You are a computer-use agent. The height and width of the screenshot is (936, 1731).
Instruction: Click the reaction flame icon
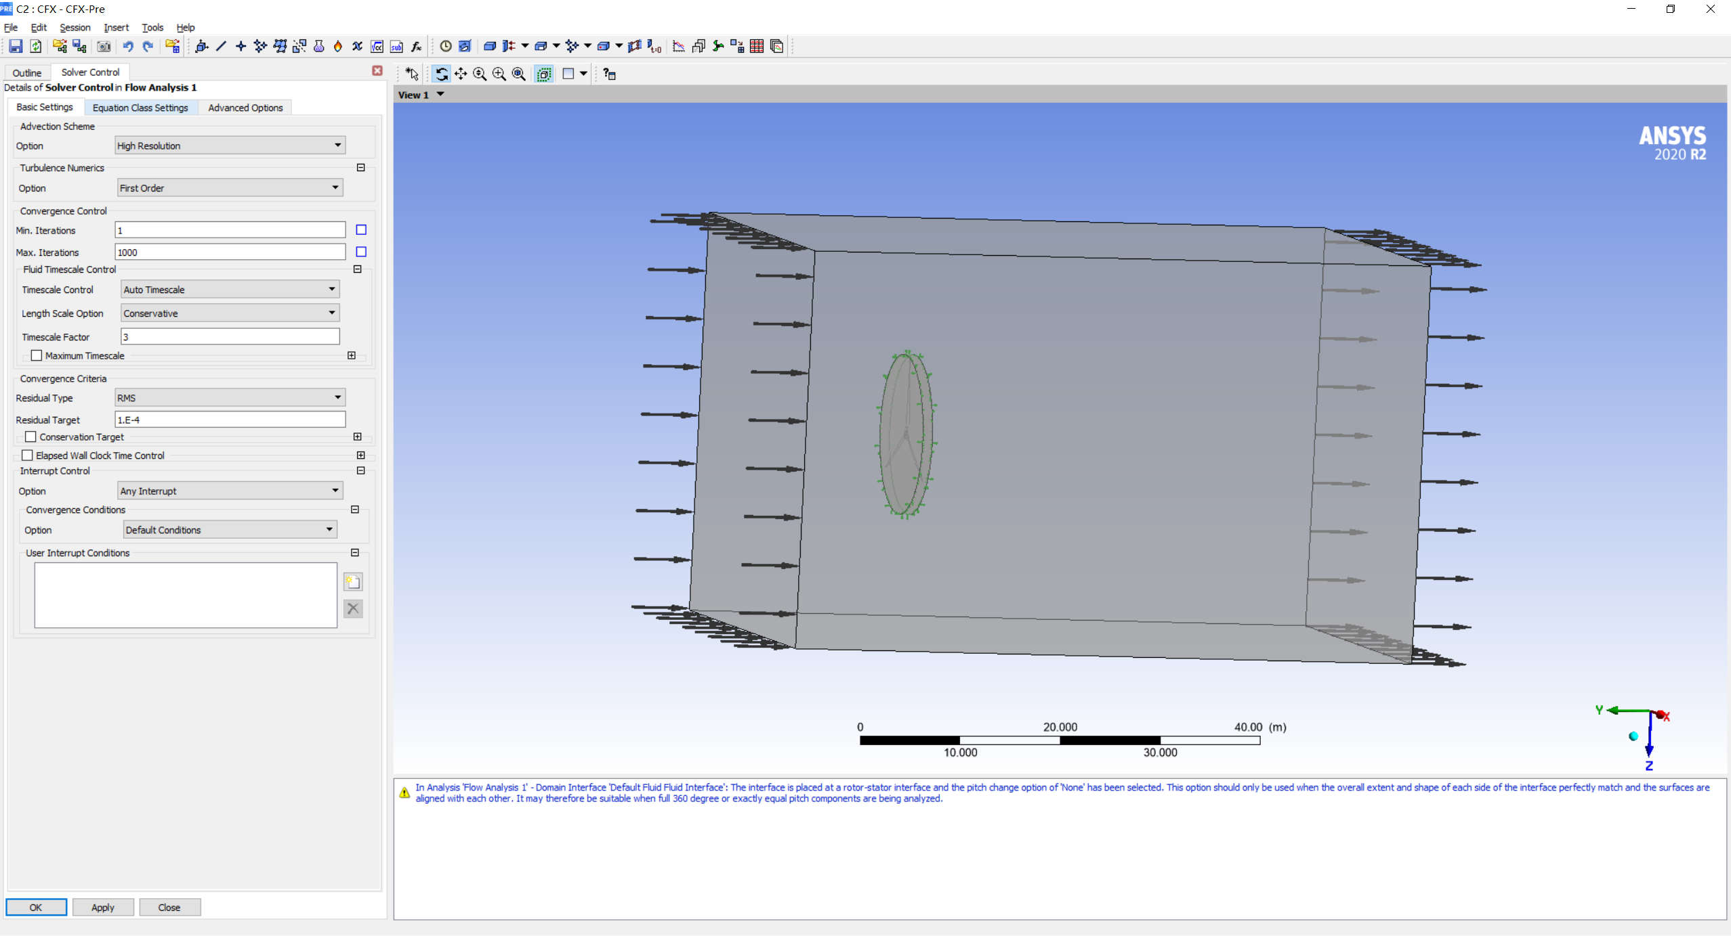pos(338,46)
